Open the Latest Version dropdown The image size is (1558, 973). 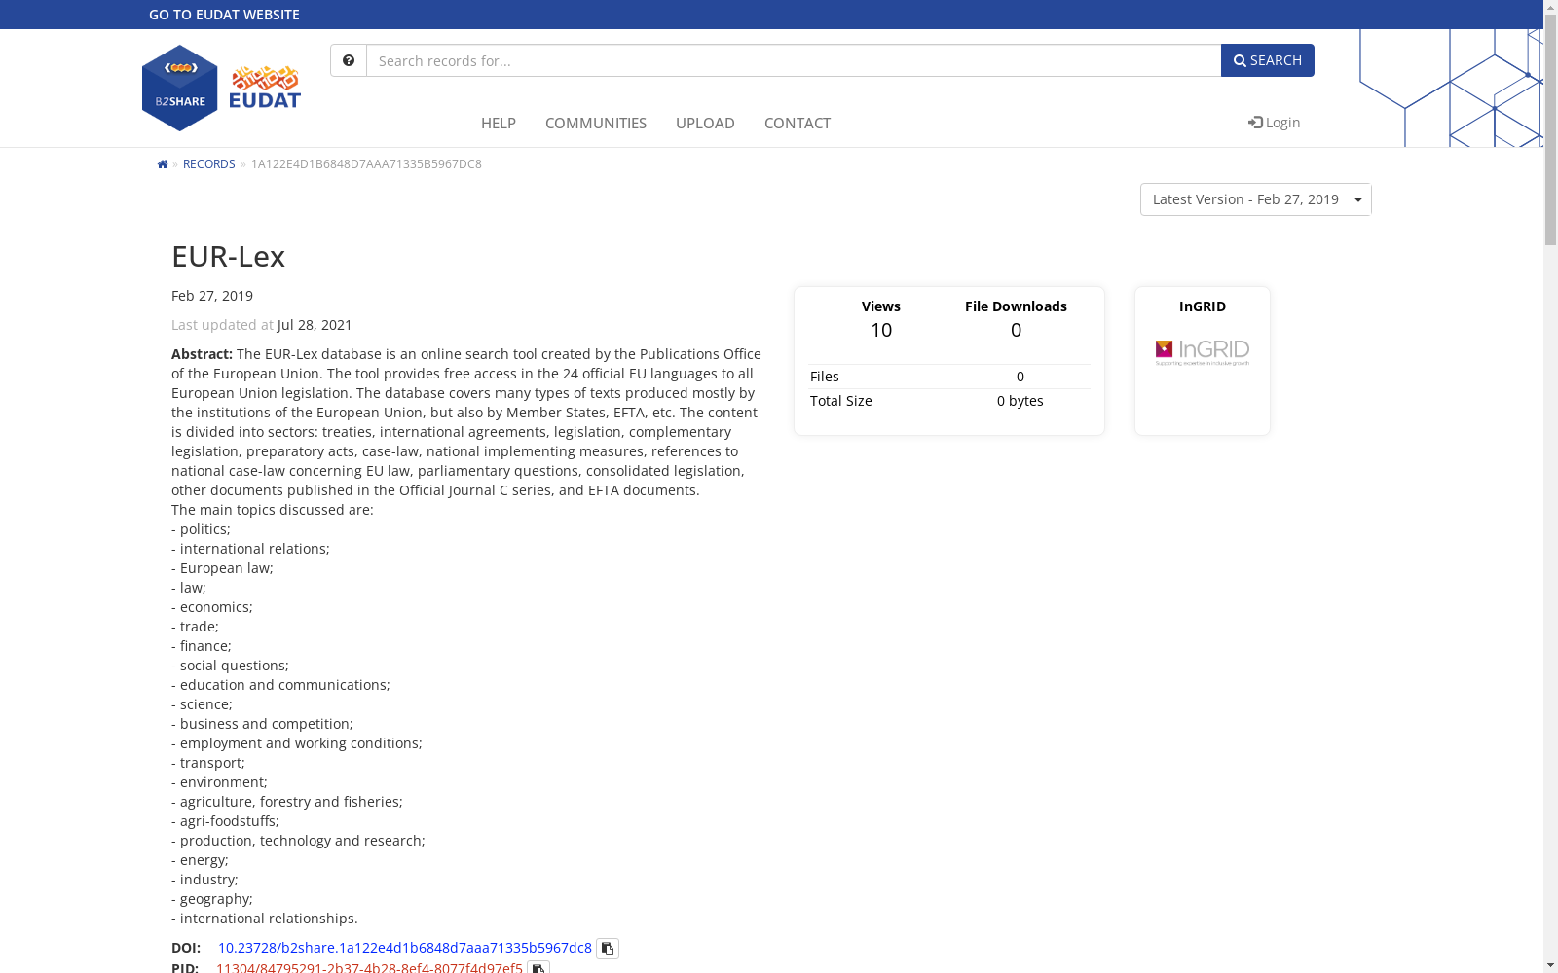coord(1256,199)
